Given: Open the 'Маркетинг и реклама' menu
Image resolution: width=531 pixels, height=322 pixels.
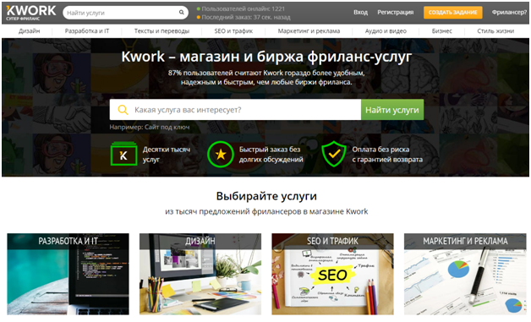Looking at the screenshot, I should 309,31.
